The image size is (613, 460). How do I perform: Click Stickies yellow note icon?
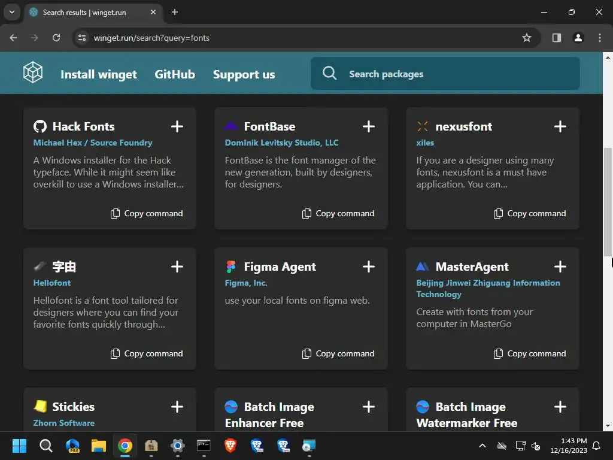(x=40, y=407)
